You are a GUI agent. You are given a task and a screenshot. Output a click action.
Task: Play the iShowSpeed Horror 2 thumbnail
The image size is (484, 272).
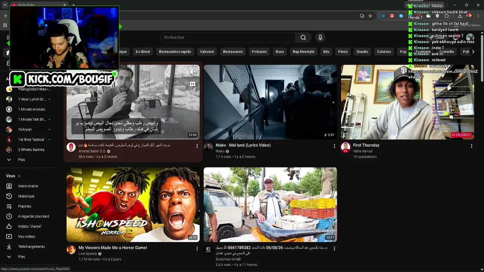tap(133, 204)
